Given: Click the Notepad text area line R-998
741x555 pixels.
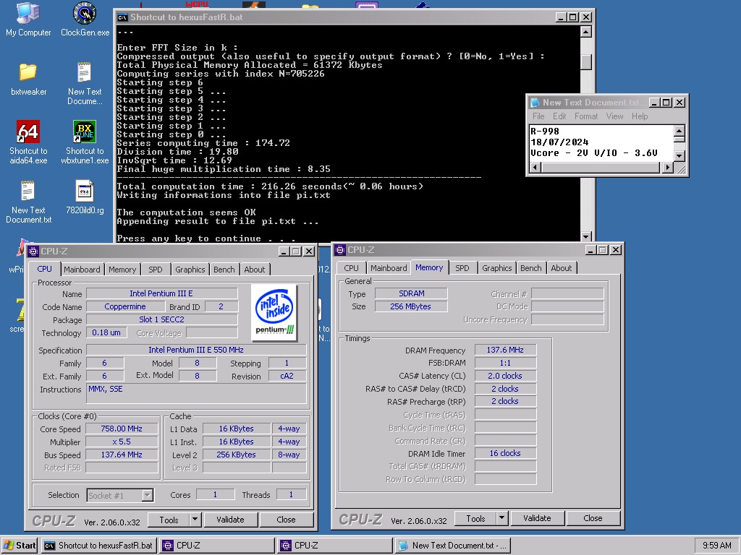Looking at the screenshot, I should [545, 132].
